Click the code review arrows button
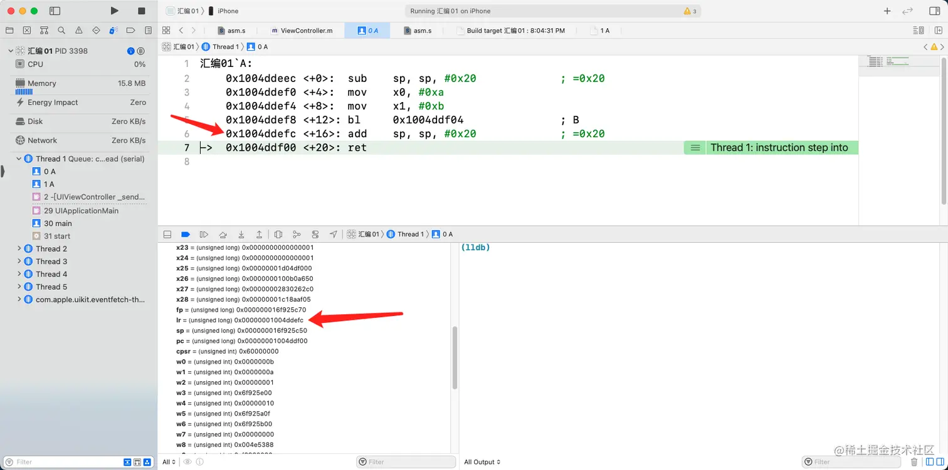 pos(907,11)
